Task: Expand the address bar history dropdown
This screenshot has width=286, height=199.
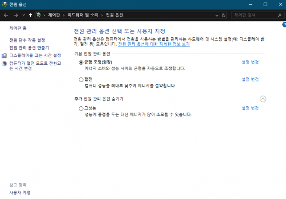Action: pos(217,15)
